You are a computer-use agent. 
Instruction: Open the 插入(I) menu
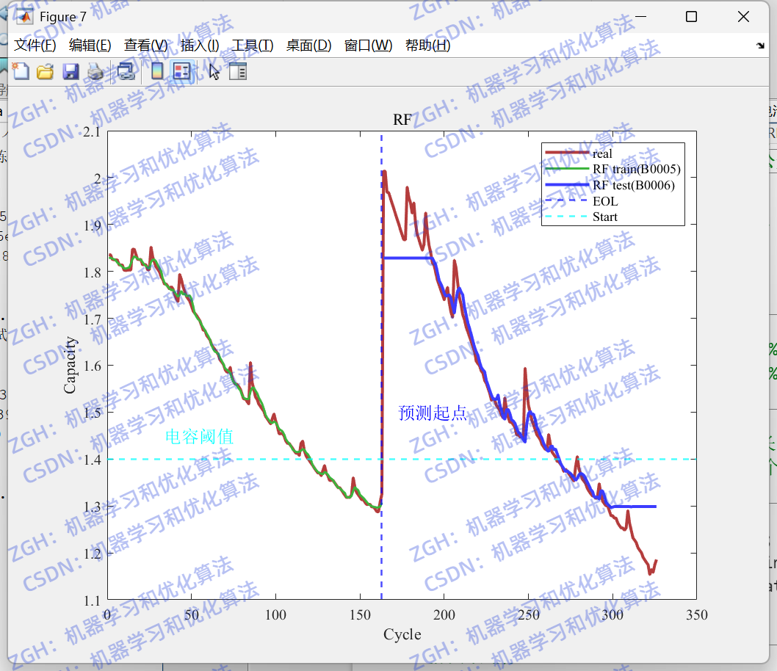[200, 46]
